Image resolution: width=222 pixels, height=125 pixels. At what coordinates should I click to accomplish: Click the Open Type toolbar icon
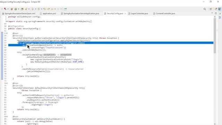click(22, 9)
